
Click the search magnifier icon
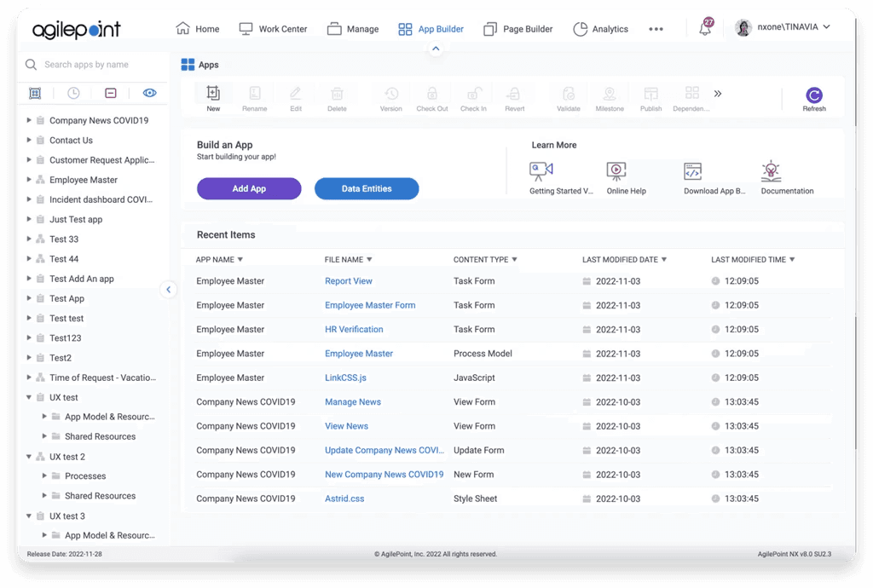[32, 65]
